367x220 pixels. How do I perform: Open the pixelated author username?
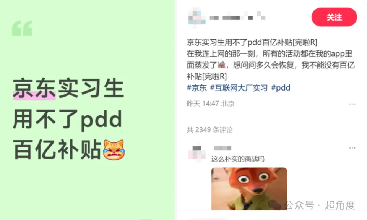[x=237, y=16]
